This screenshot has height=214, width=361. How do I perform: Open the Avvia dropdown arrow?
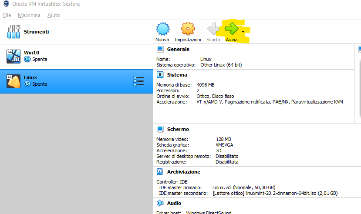[x=243, y=32]
